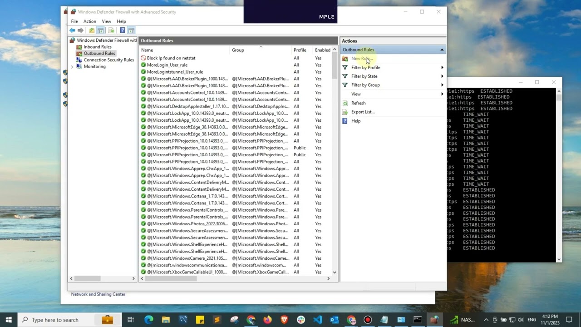Click the Export List toolbar icon
Screen dimensions: 581x327
pyautogui.click(x=111, y=30)
